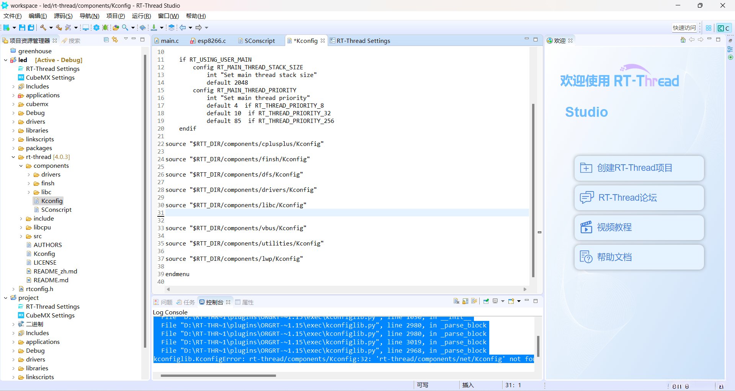Toggle console Word Wrap icon
This screenshot has height=391, width=735.
point(474,301)
